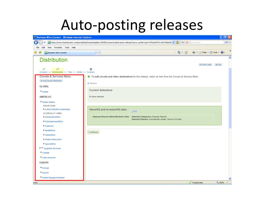Click the search magnifier icon
The width and height of the screenshot is (264, 198).
coord(226,43)
